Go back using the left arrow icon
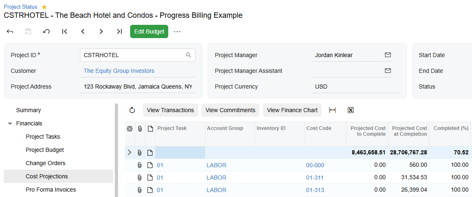 coord(10,31)
